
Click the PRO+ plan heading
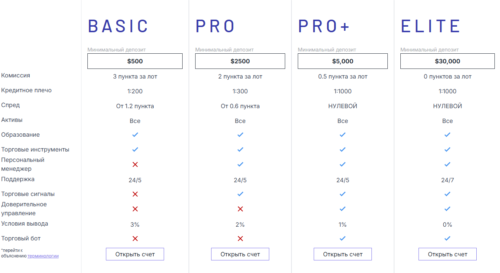click(x=324, y=26)
